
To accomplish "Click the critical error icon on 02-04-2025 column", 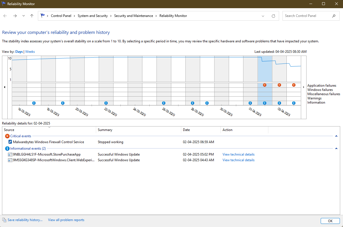I will click(265, 85).
